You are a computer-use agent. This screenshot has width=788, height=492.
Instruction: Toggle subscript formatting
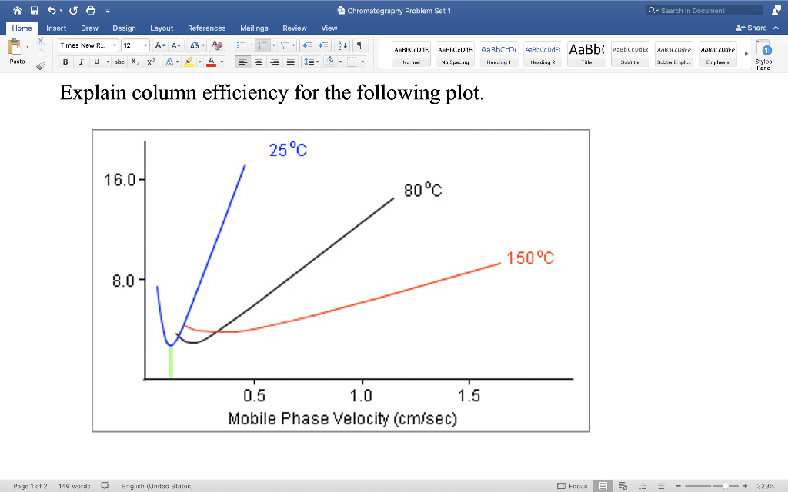click(x=135, y=61)
